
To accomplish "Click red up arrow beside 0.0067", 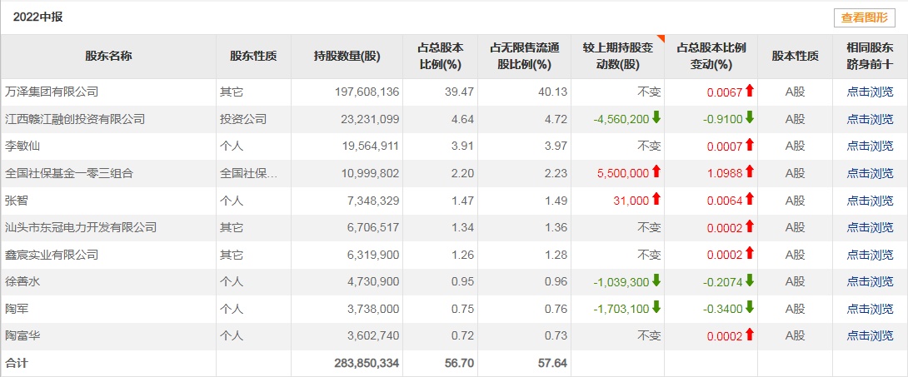I will point(750,91).
